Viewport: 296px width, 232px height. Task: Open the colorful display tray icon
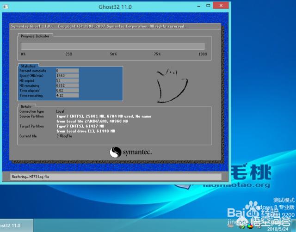click(x=250, y=226)
